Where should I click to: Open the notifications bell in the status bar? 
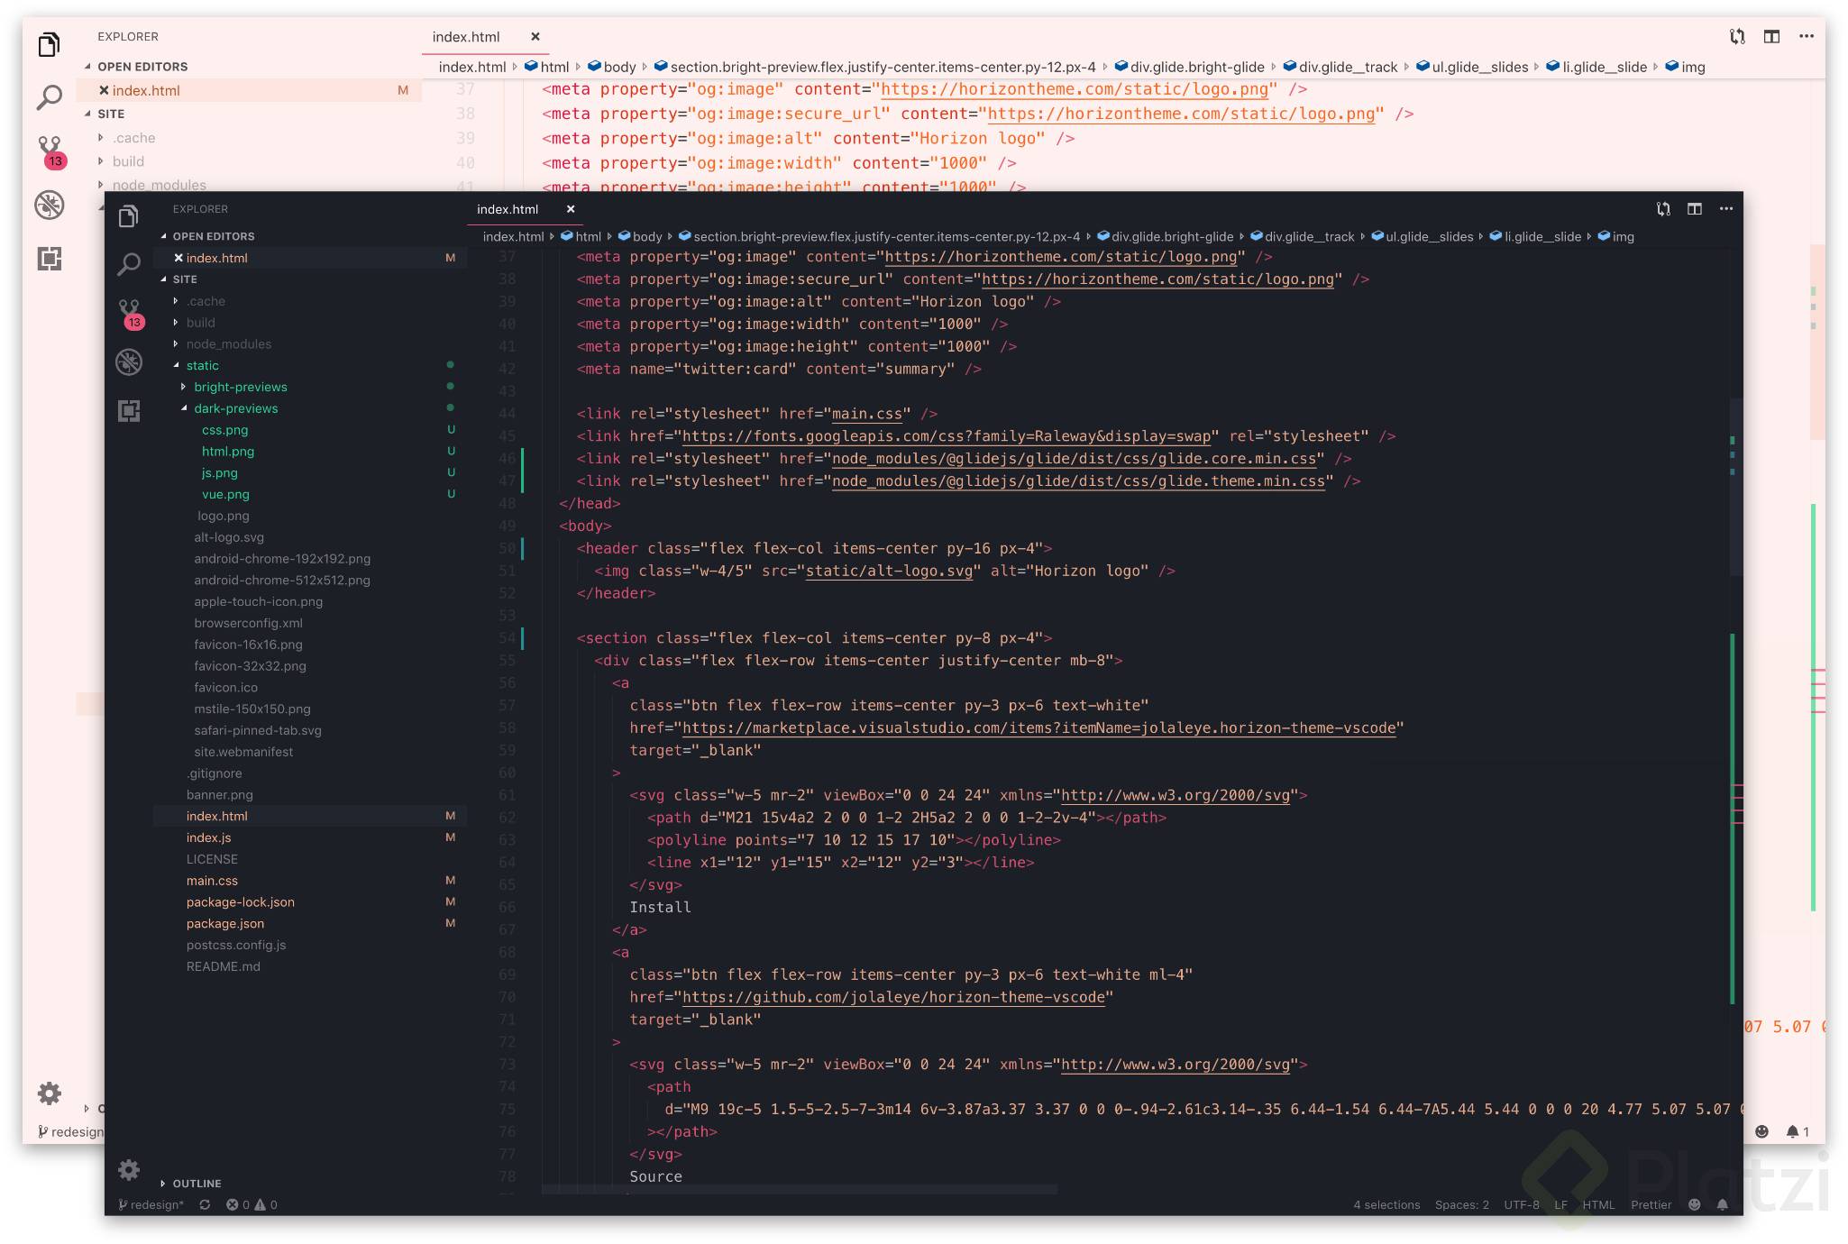pyautogui.click(x=1724, y=1204)
